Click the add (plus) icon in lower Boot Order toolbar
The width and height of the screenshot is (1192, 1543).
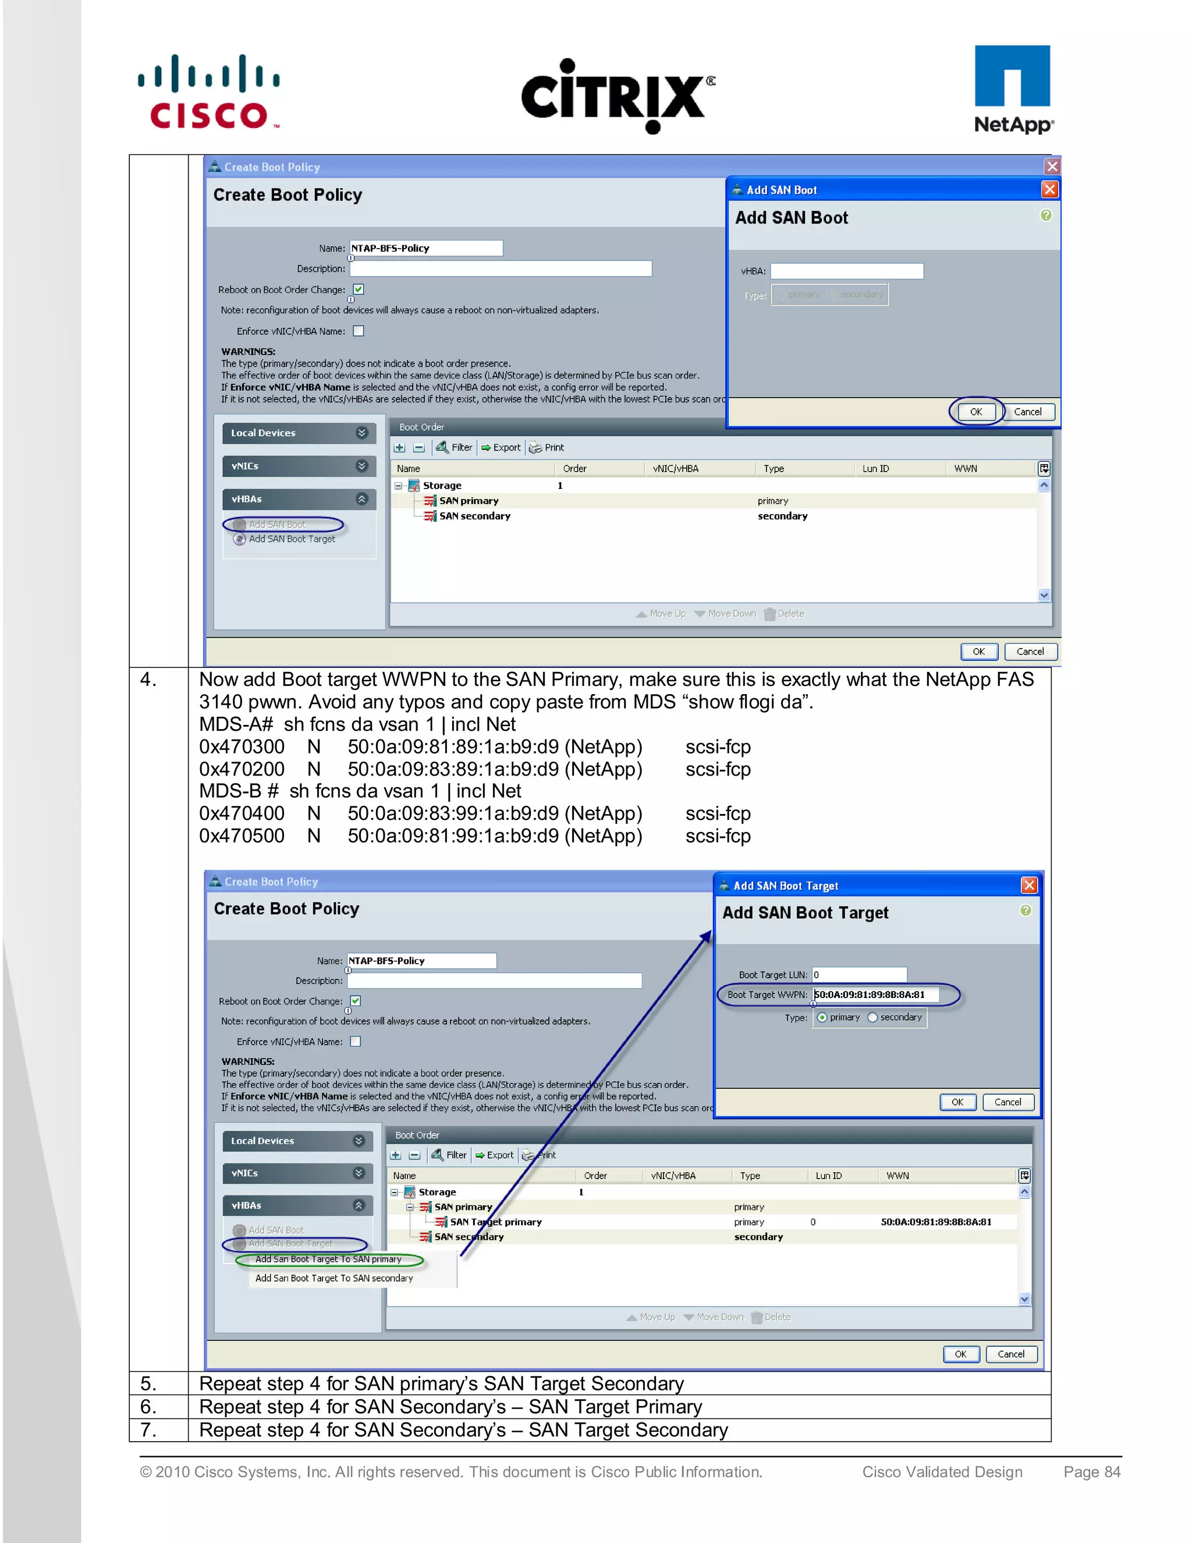click(x=395, y=1155)
